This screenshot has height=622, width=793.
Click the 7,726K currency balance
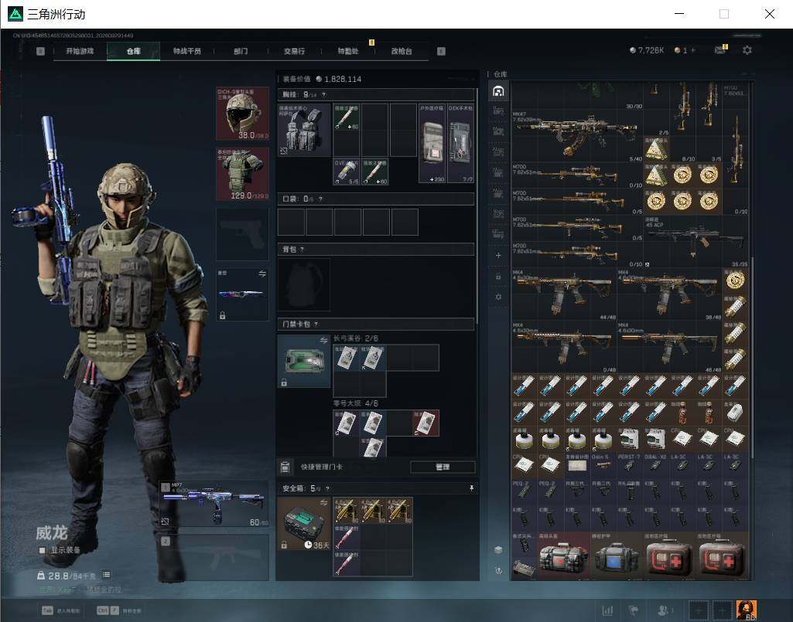646,50
